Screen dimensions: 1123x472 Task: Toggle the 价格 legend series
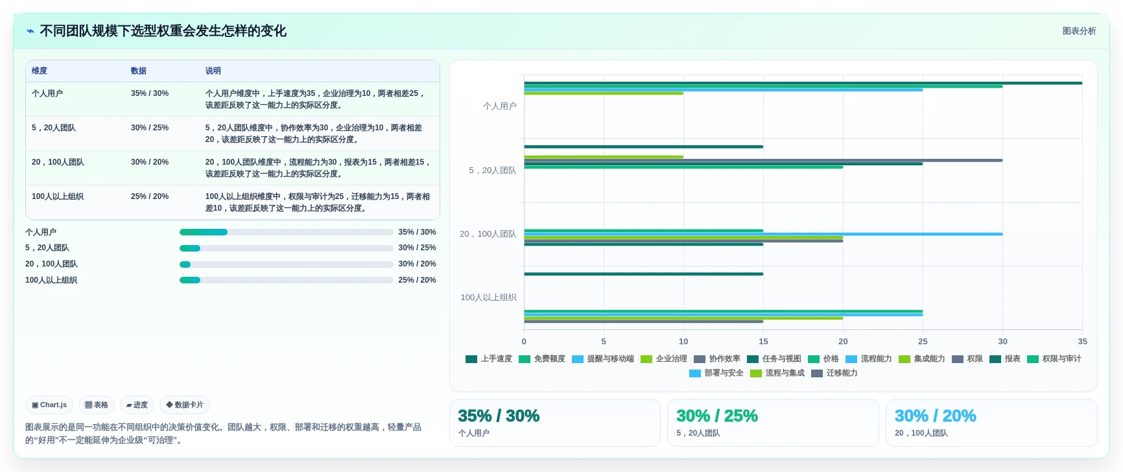823,359
